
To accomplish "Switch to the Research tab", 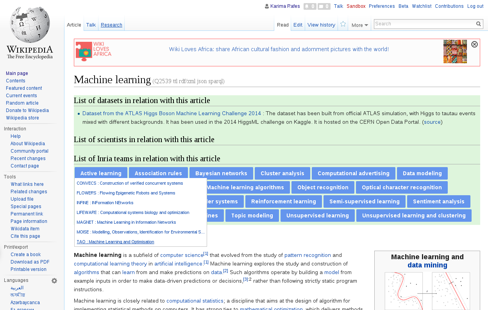I will point(111,25).
